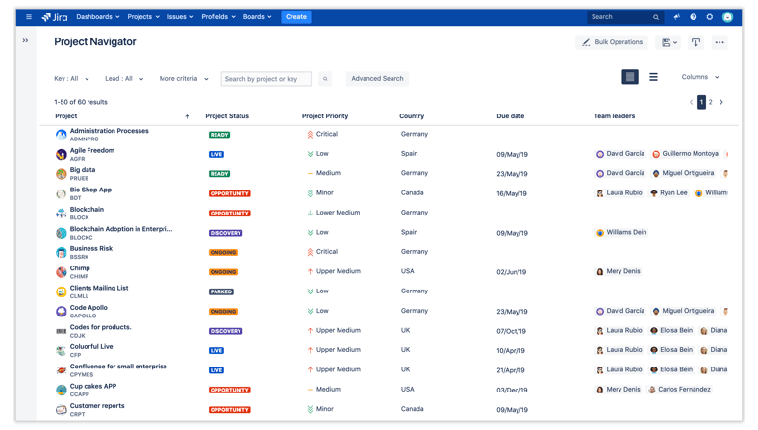The height and width of the screenshot is (430, 758).
Task: Click 02/Jun/19 due date of Chimp
Action: [511, 272]
